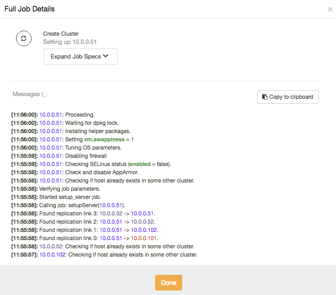Click the clipboard icon in Copy button
This screenshot has height=295, width=336.
pos(265,97)
